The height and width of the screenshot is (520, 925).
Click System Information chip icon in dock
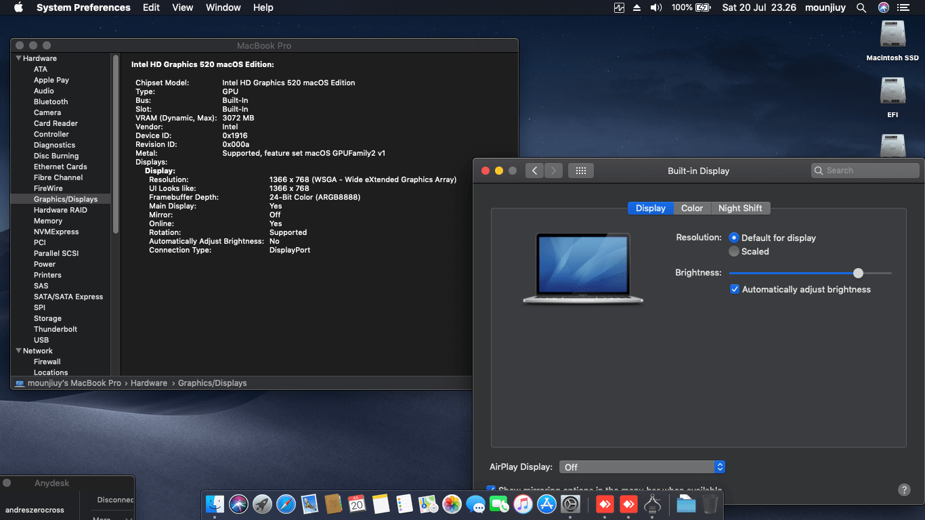[x=653, y=504]
